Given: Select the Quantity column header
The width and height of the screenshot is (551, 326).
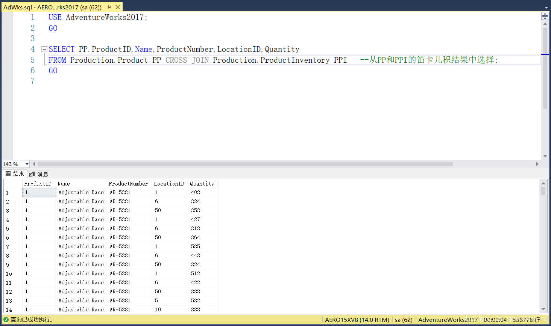Looking at the screenshot, I should (203, 184).
